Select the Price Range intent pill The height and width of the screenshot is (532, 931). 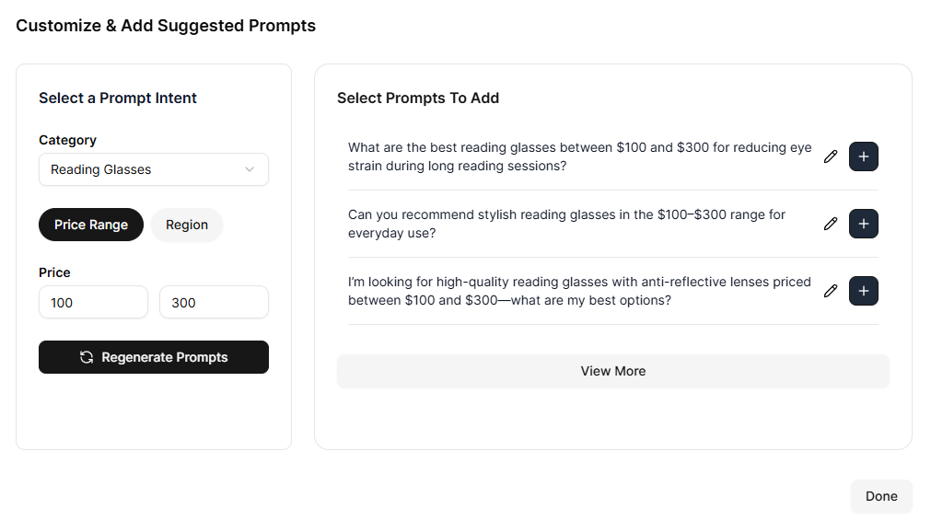(91, 225)
